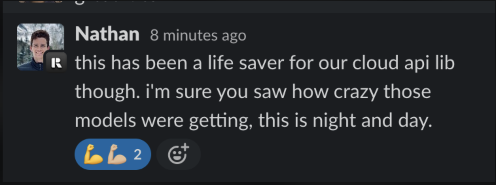The height and width of the screenshot is (185, 496).
Task: Click the reaction count number 2
Action: pos(138,155)
